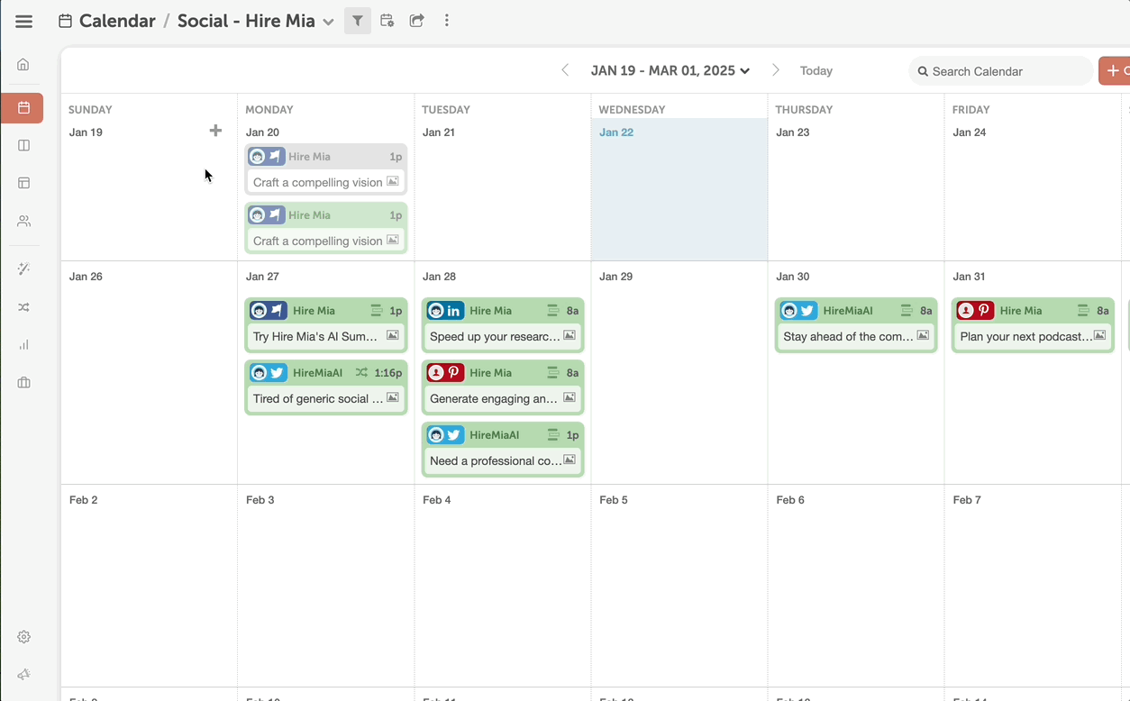Advance to the next date range
Image resolution: width=1130 pixels, height=701 pixels.
click(x=775, y=70)
